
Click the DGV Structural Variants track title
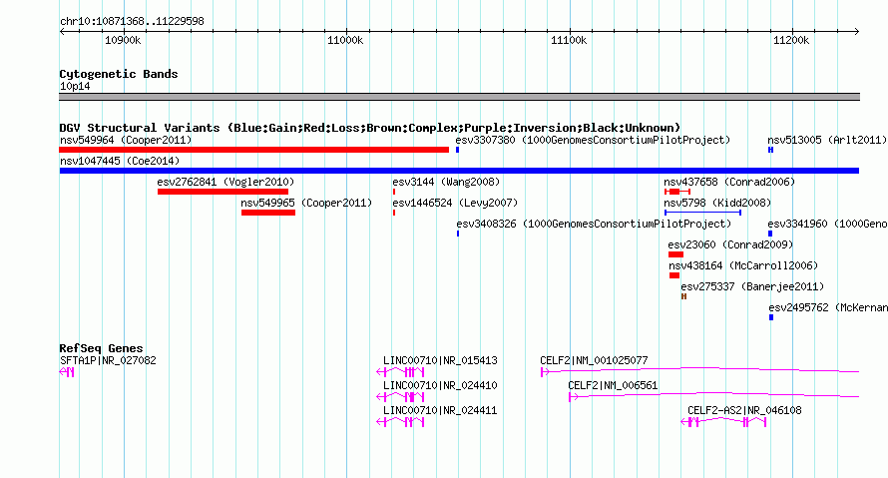pyautogui.click(x=369, y=128)
